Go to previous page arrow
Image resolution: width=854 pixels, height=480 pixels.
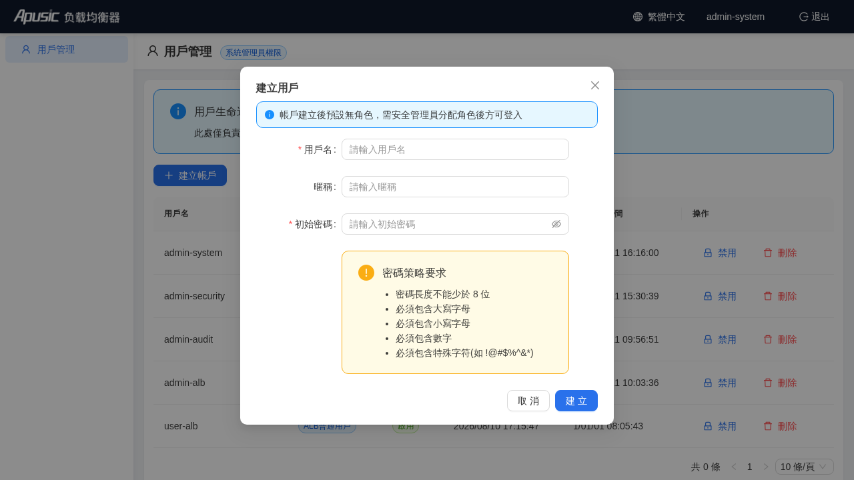point(734,467)
